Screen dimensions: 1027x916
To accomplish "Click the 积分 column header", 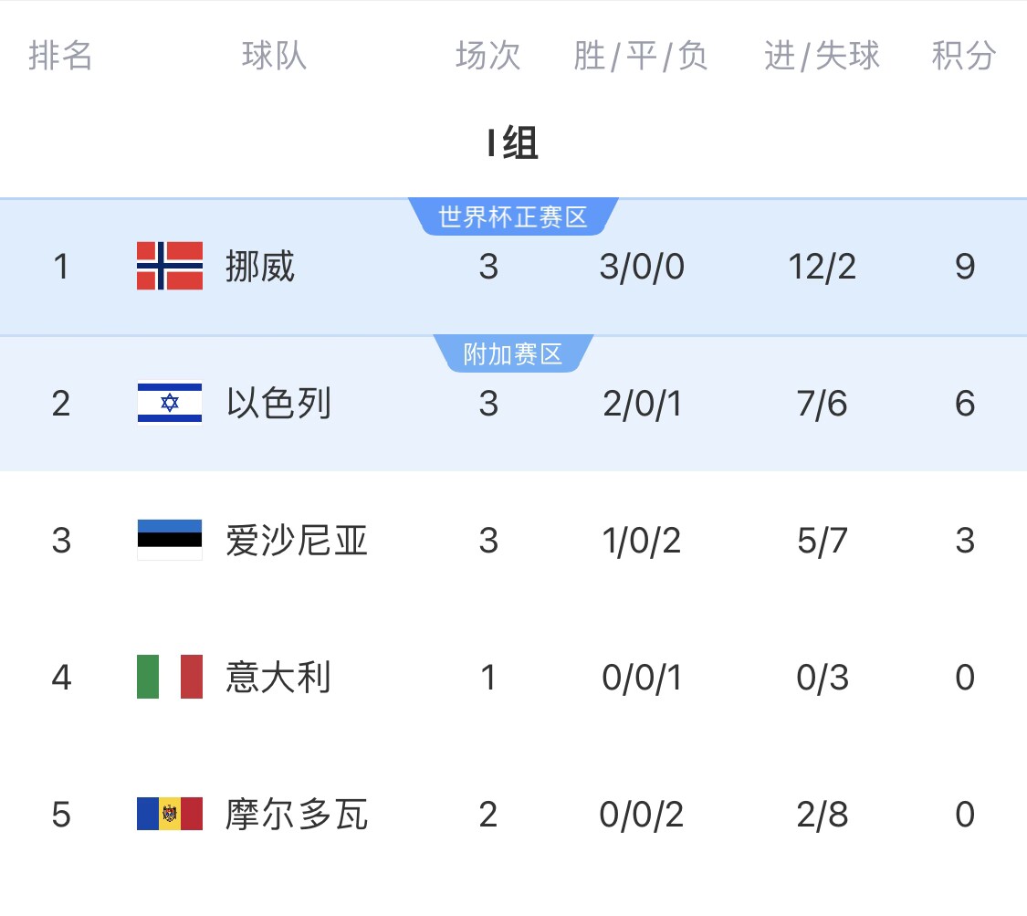I will point(964,56).
